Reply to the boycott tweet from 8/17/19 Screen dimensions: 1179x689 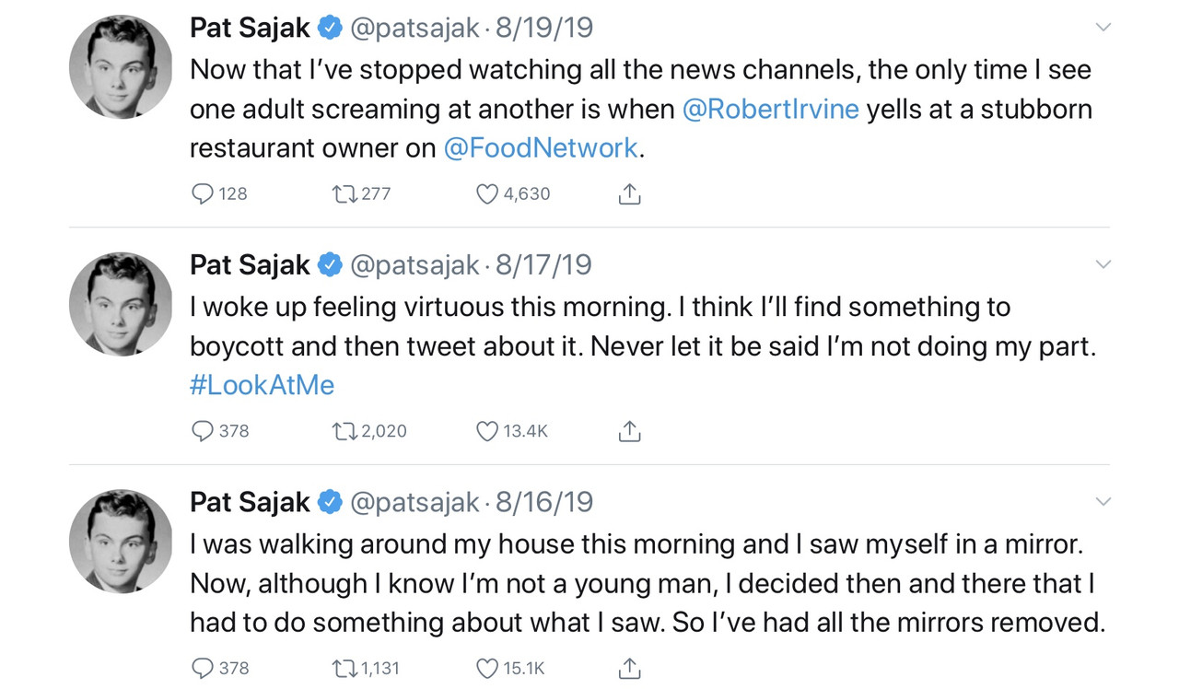203,431
